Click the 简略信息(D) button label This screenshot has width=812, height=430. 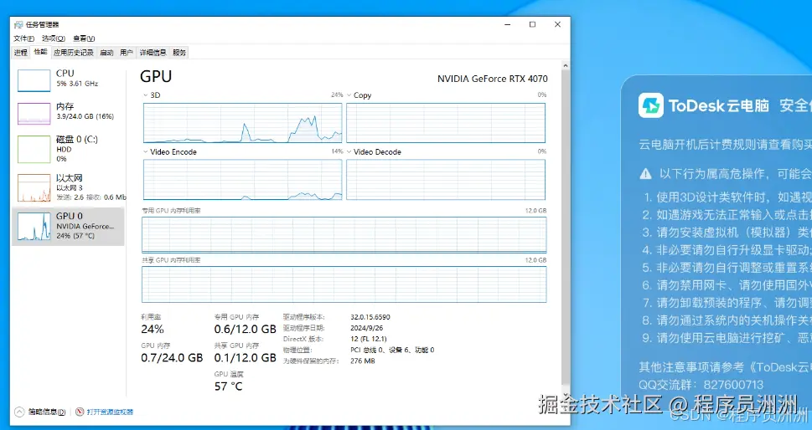47,412
